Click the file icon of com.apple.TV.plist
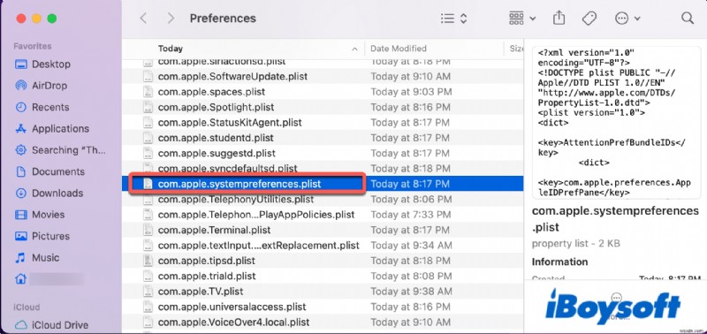Viewport: 707px width, 334px height. click(x=148, y=292)
